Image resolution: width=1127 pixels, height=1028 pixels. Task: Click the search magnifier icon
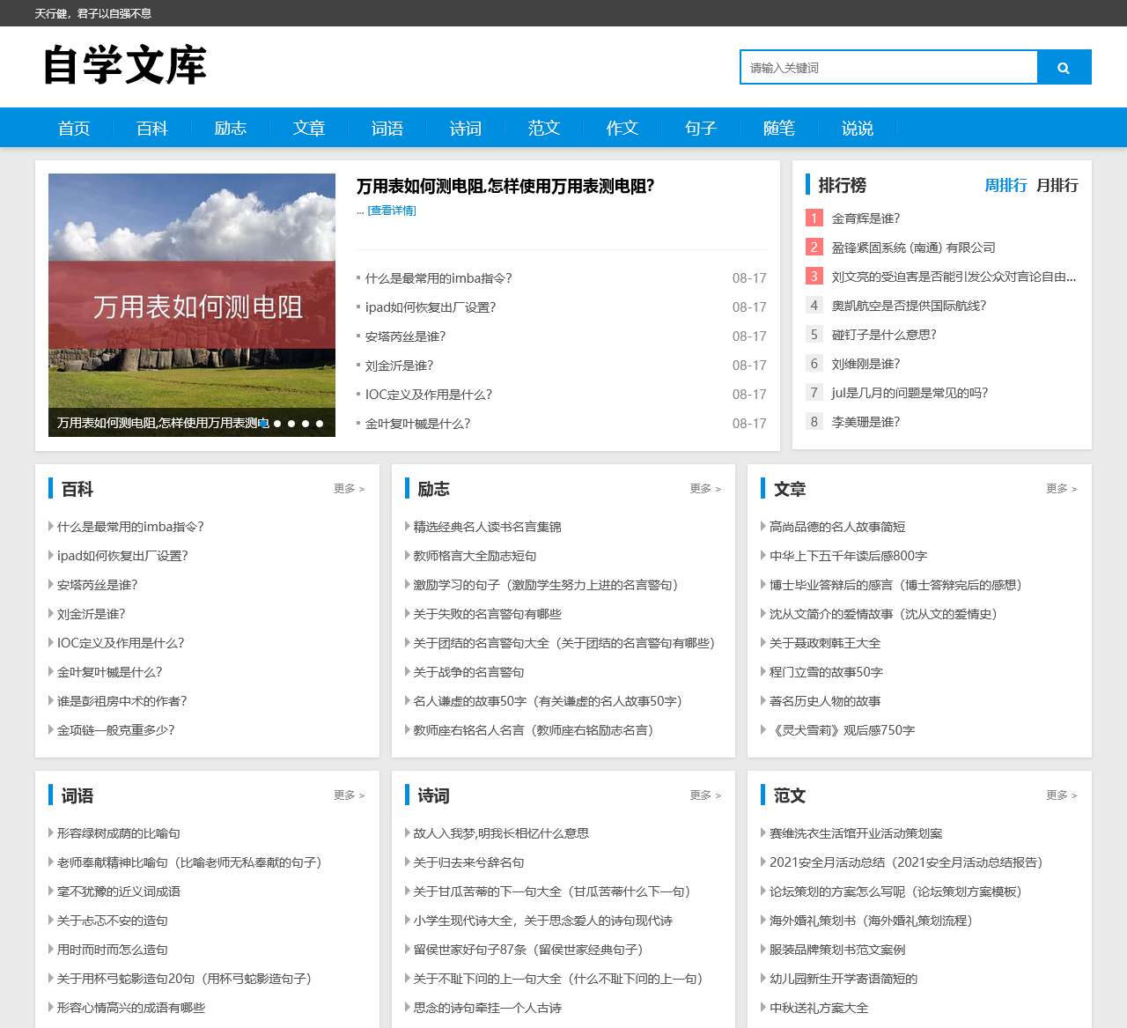tap(1064, 66)
